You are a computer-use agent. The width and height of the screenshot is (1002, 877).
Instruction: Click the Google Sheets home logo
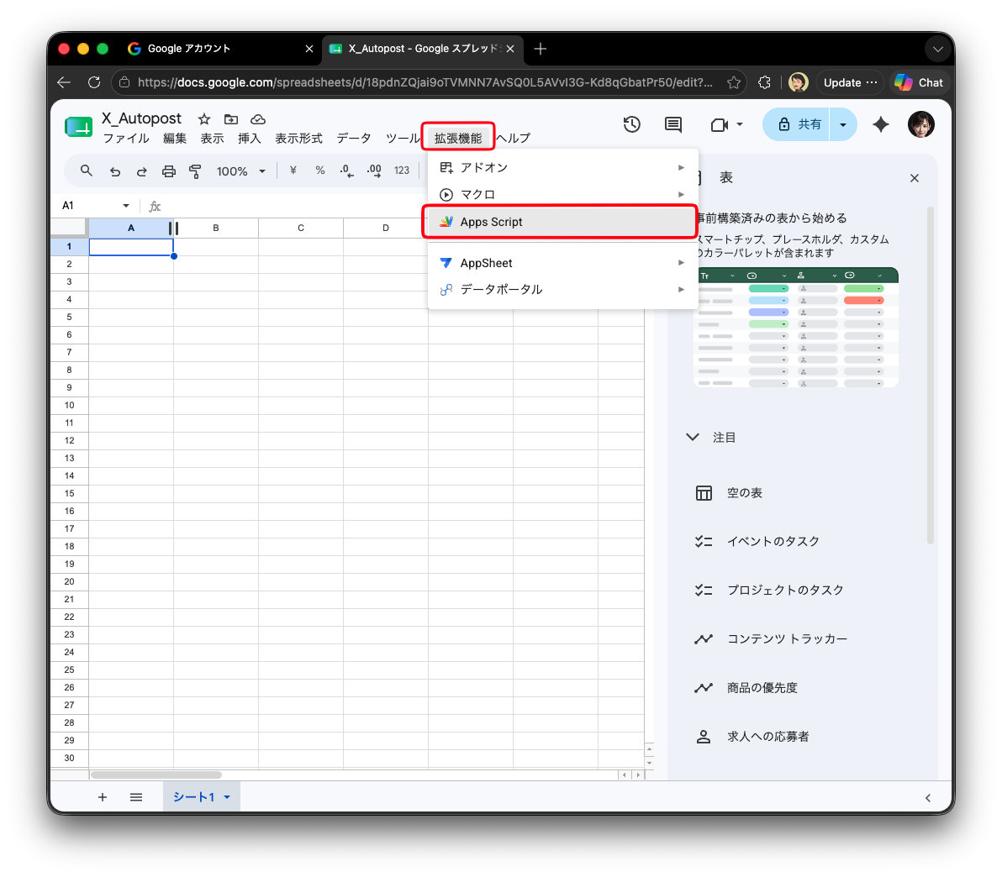(x=79, y=127)
